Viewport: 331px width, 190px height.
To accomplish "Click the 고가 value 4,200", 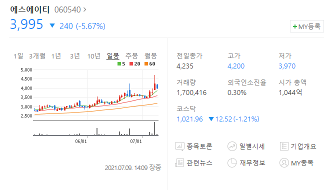I will tap(236, 66).
